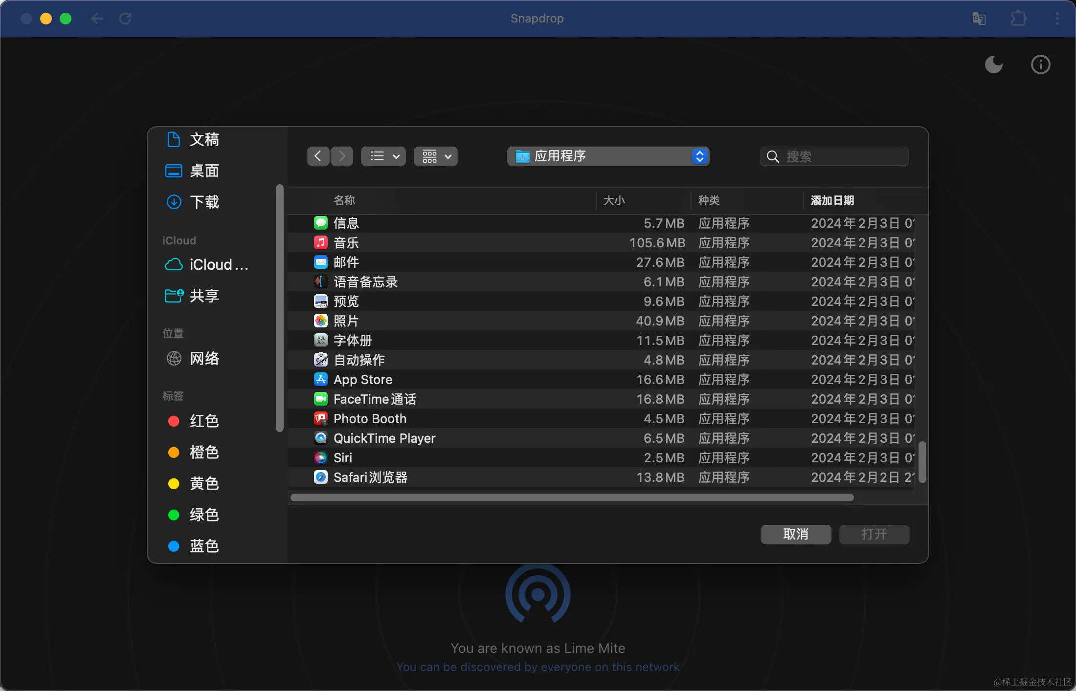Image resolution: width=1076 pixels, height=691 pixels.
Task: Toggle dark mode with moon icon
Action: [993, 65]
